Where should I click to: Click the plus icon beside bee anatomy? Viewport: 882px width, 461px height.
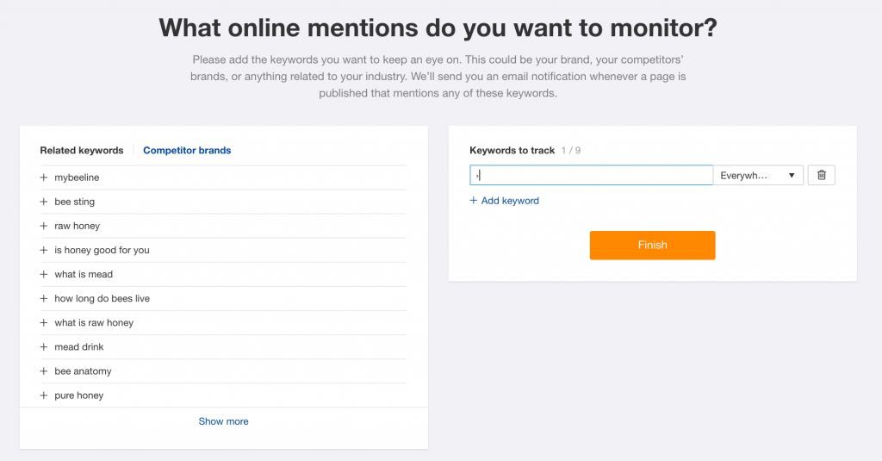44,371
